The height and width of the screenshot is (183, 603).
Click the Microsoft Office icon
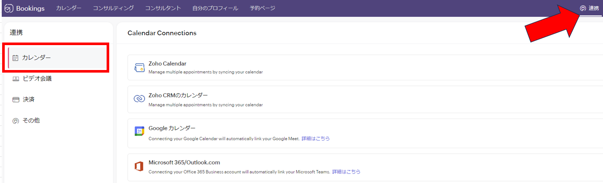point(139,166)
